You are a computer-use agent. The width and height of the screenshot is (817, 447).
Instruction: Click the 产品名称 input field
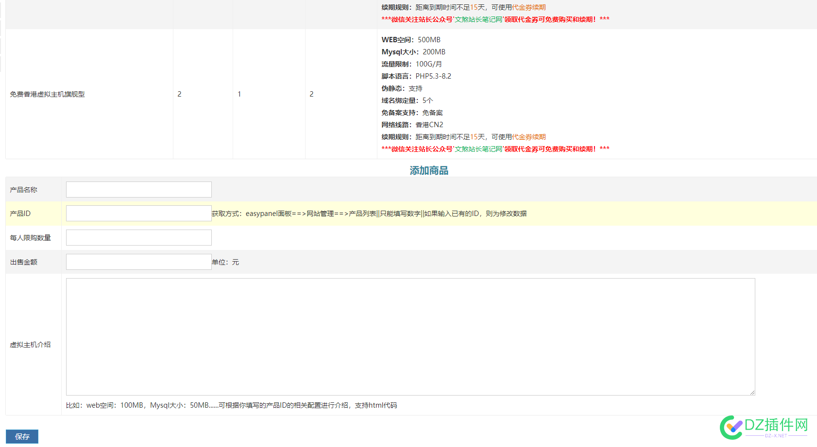click(139, 189)
